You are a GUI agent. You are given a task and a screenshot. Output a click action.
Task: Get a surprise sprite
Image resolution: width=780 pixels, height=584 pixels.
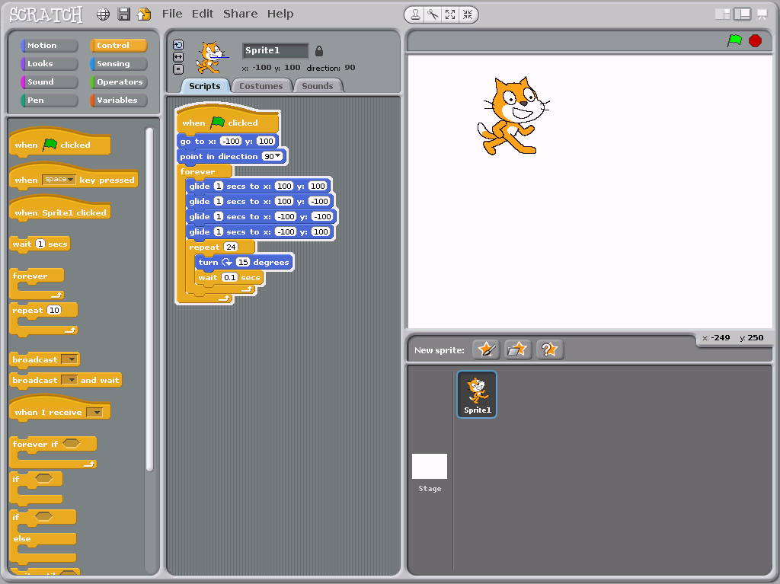point(549,349)
